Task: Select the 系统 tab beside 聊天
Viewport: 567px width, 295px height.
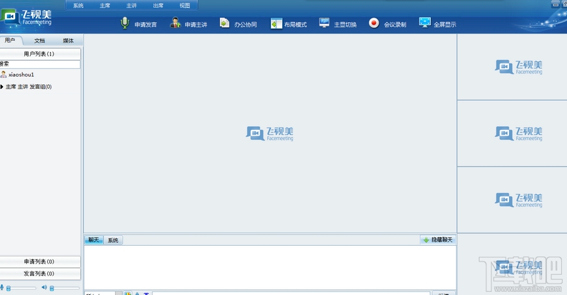Action: click(113, 240)
